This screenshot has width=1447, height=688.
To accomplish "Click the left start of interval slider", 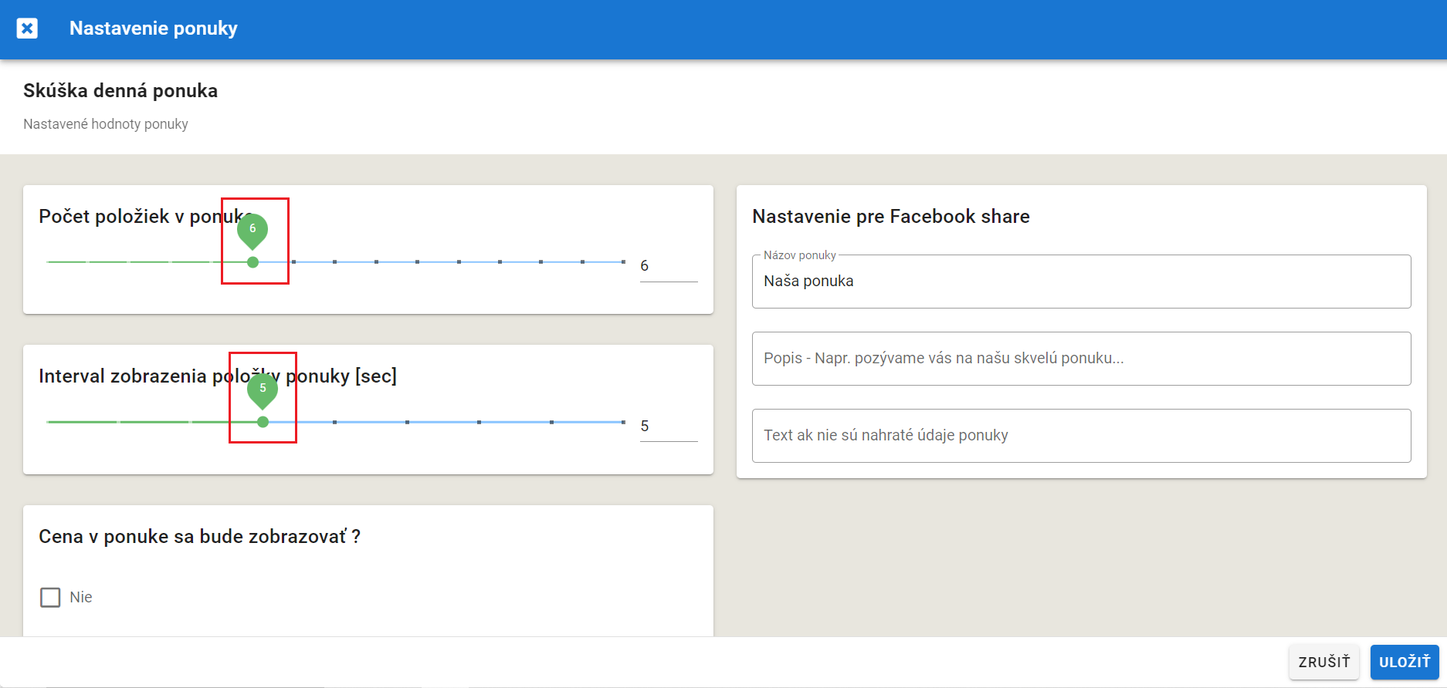I will coord(48,422).
